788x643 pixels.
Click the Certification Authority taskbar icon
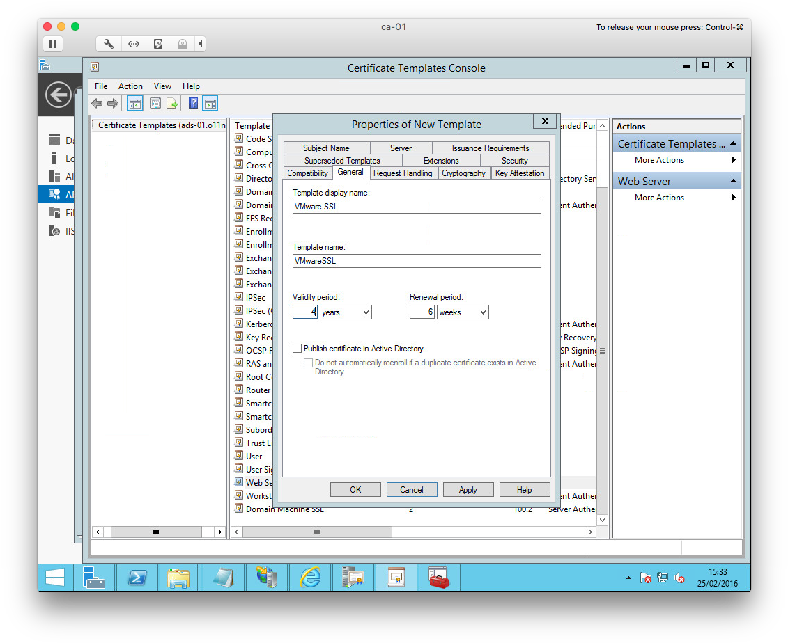(x=353, y=578)
